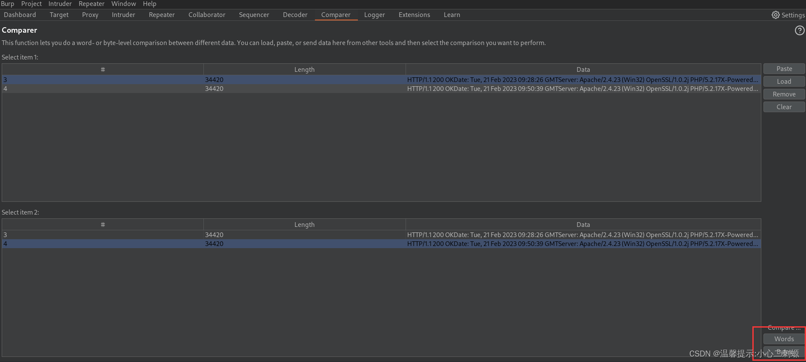The image size is (806, 362).
Task: Switch to the Extensions tab
Action: click(x=414, y=15)
